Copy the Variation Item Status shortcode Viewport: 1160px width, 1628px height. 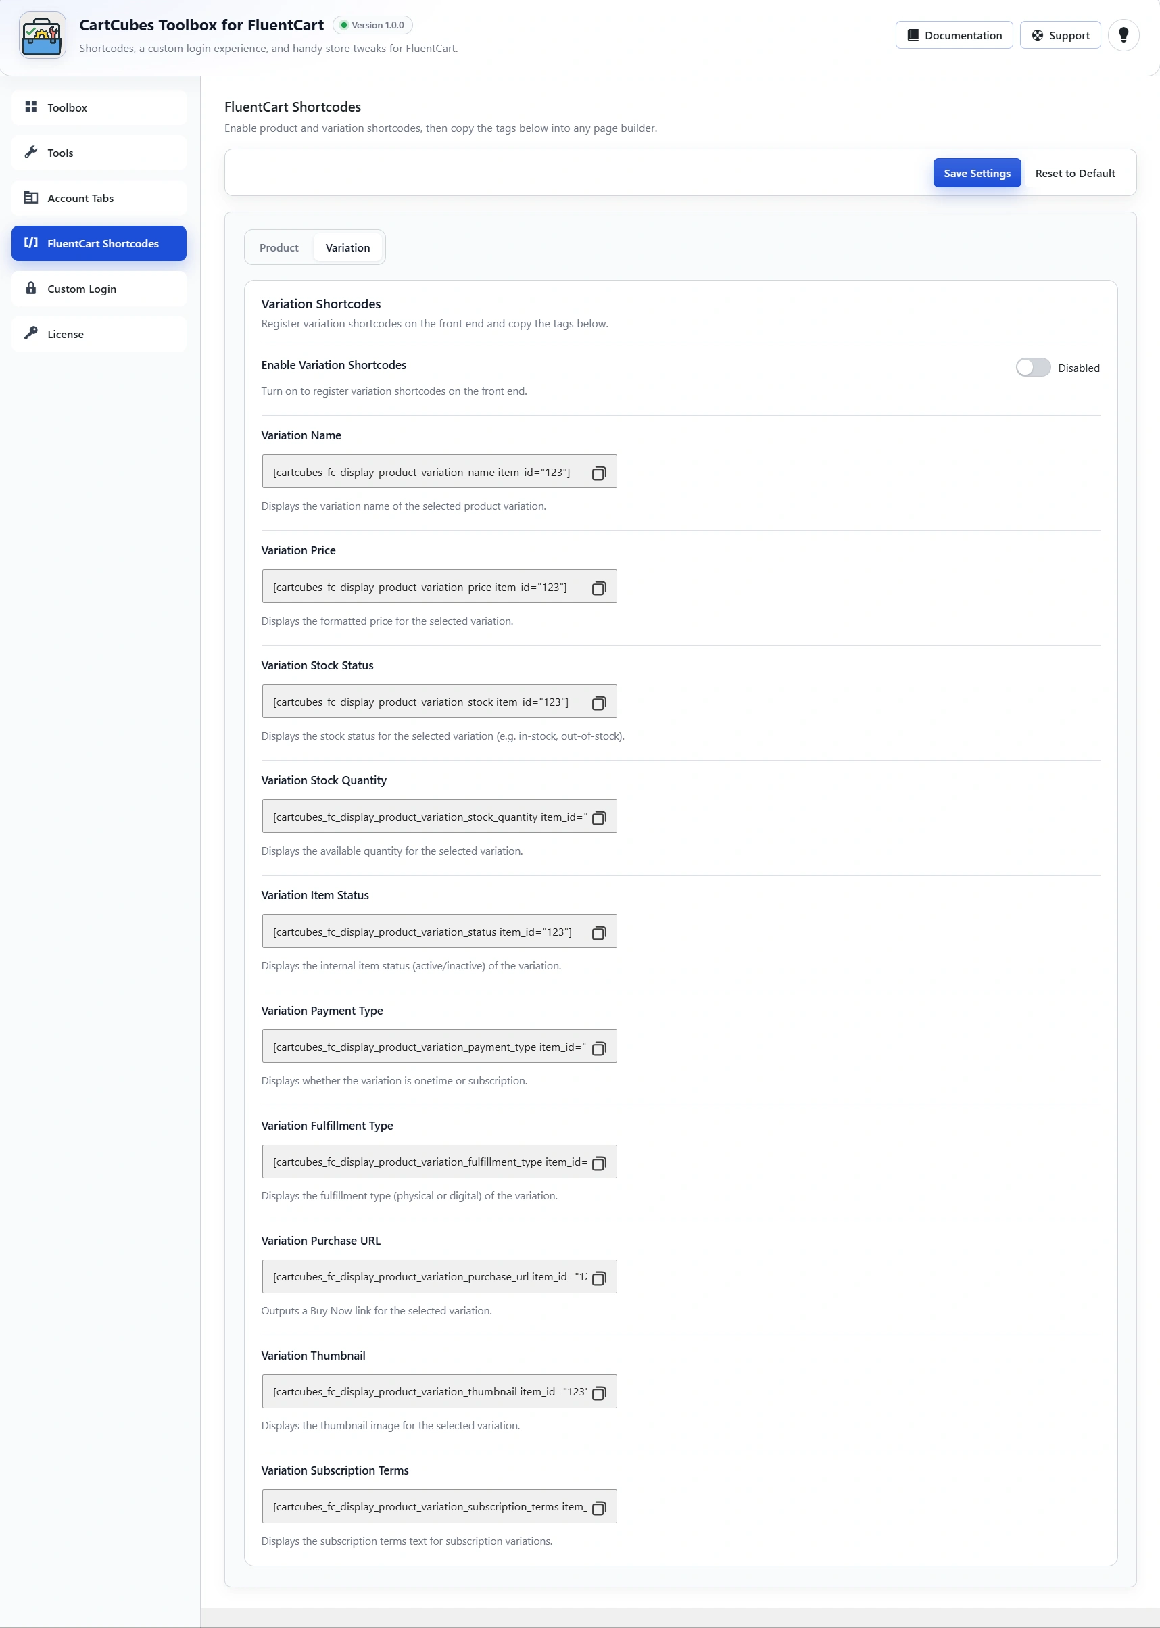coord(598,933)
